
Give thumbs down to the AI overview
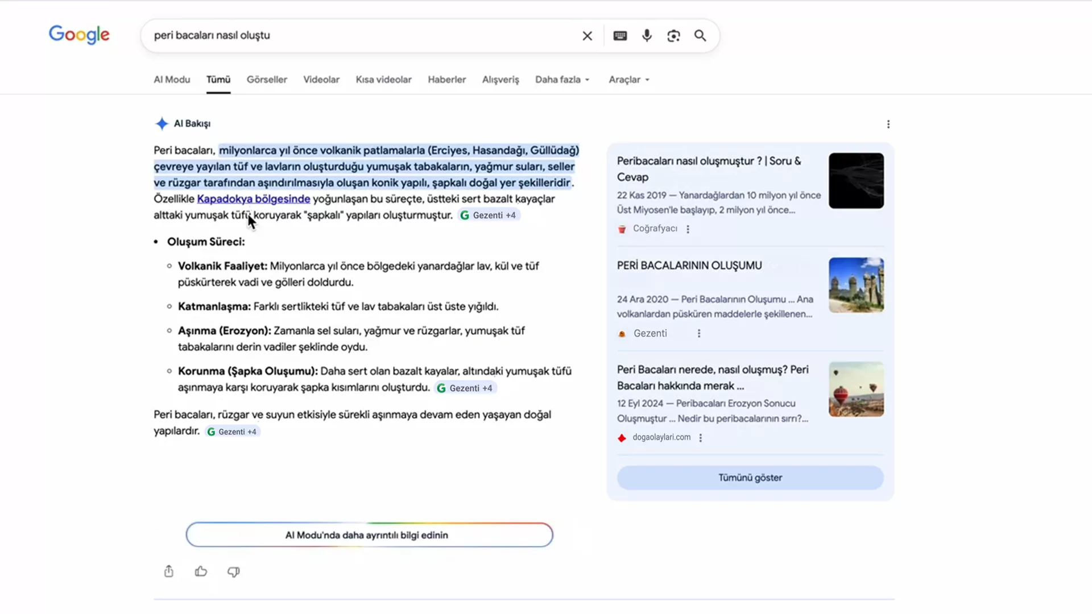click(234, 572)
